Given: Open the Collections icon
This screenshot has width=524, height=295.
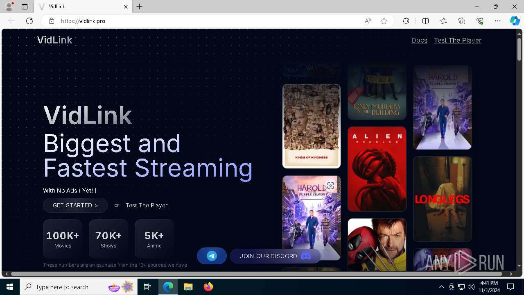Looking at the screenshot, I should click(x=462, y=21).
